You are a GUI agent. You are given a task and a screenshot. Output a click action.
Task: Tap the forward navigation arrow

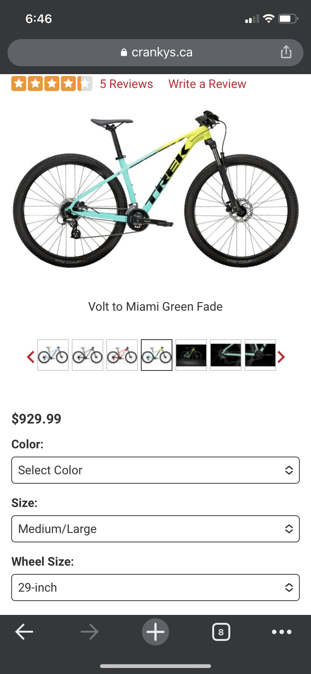click(89, 631)
